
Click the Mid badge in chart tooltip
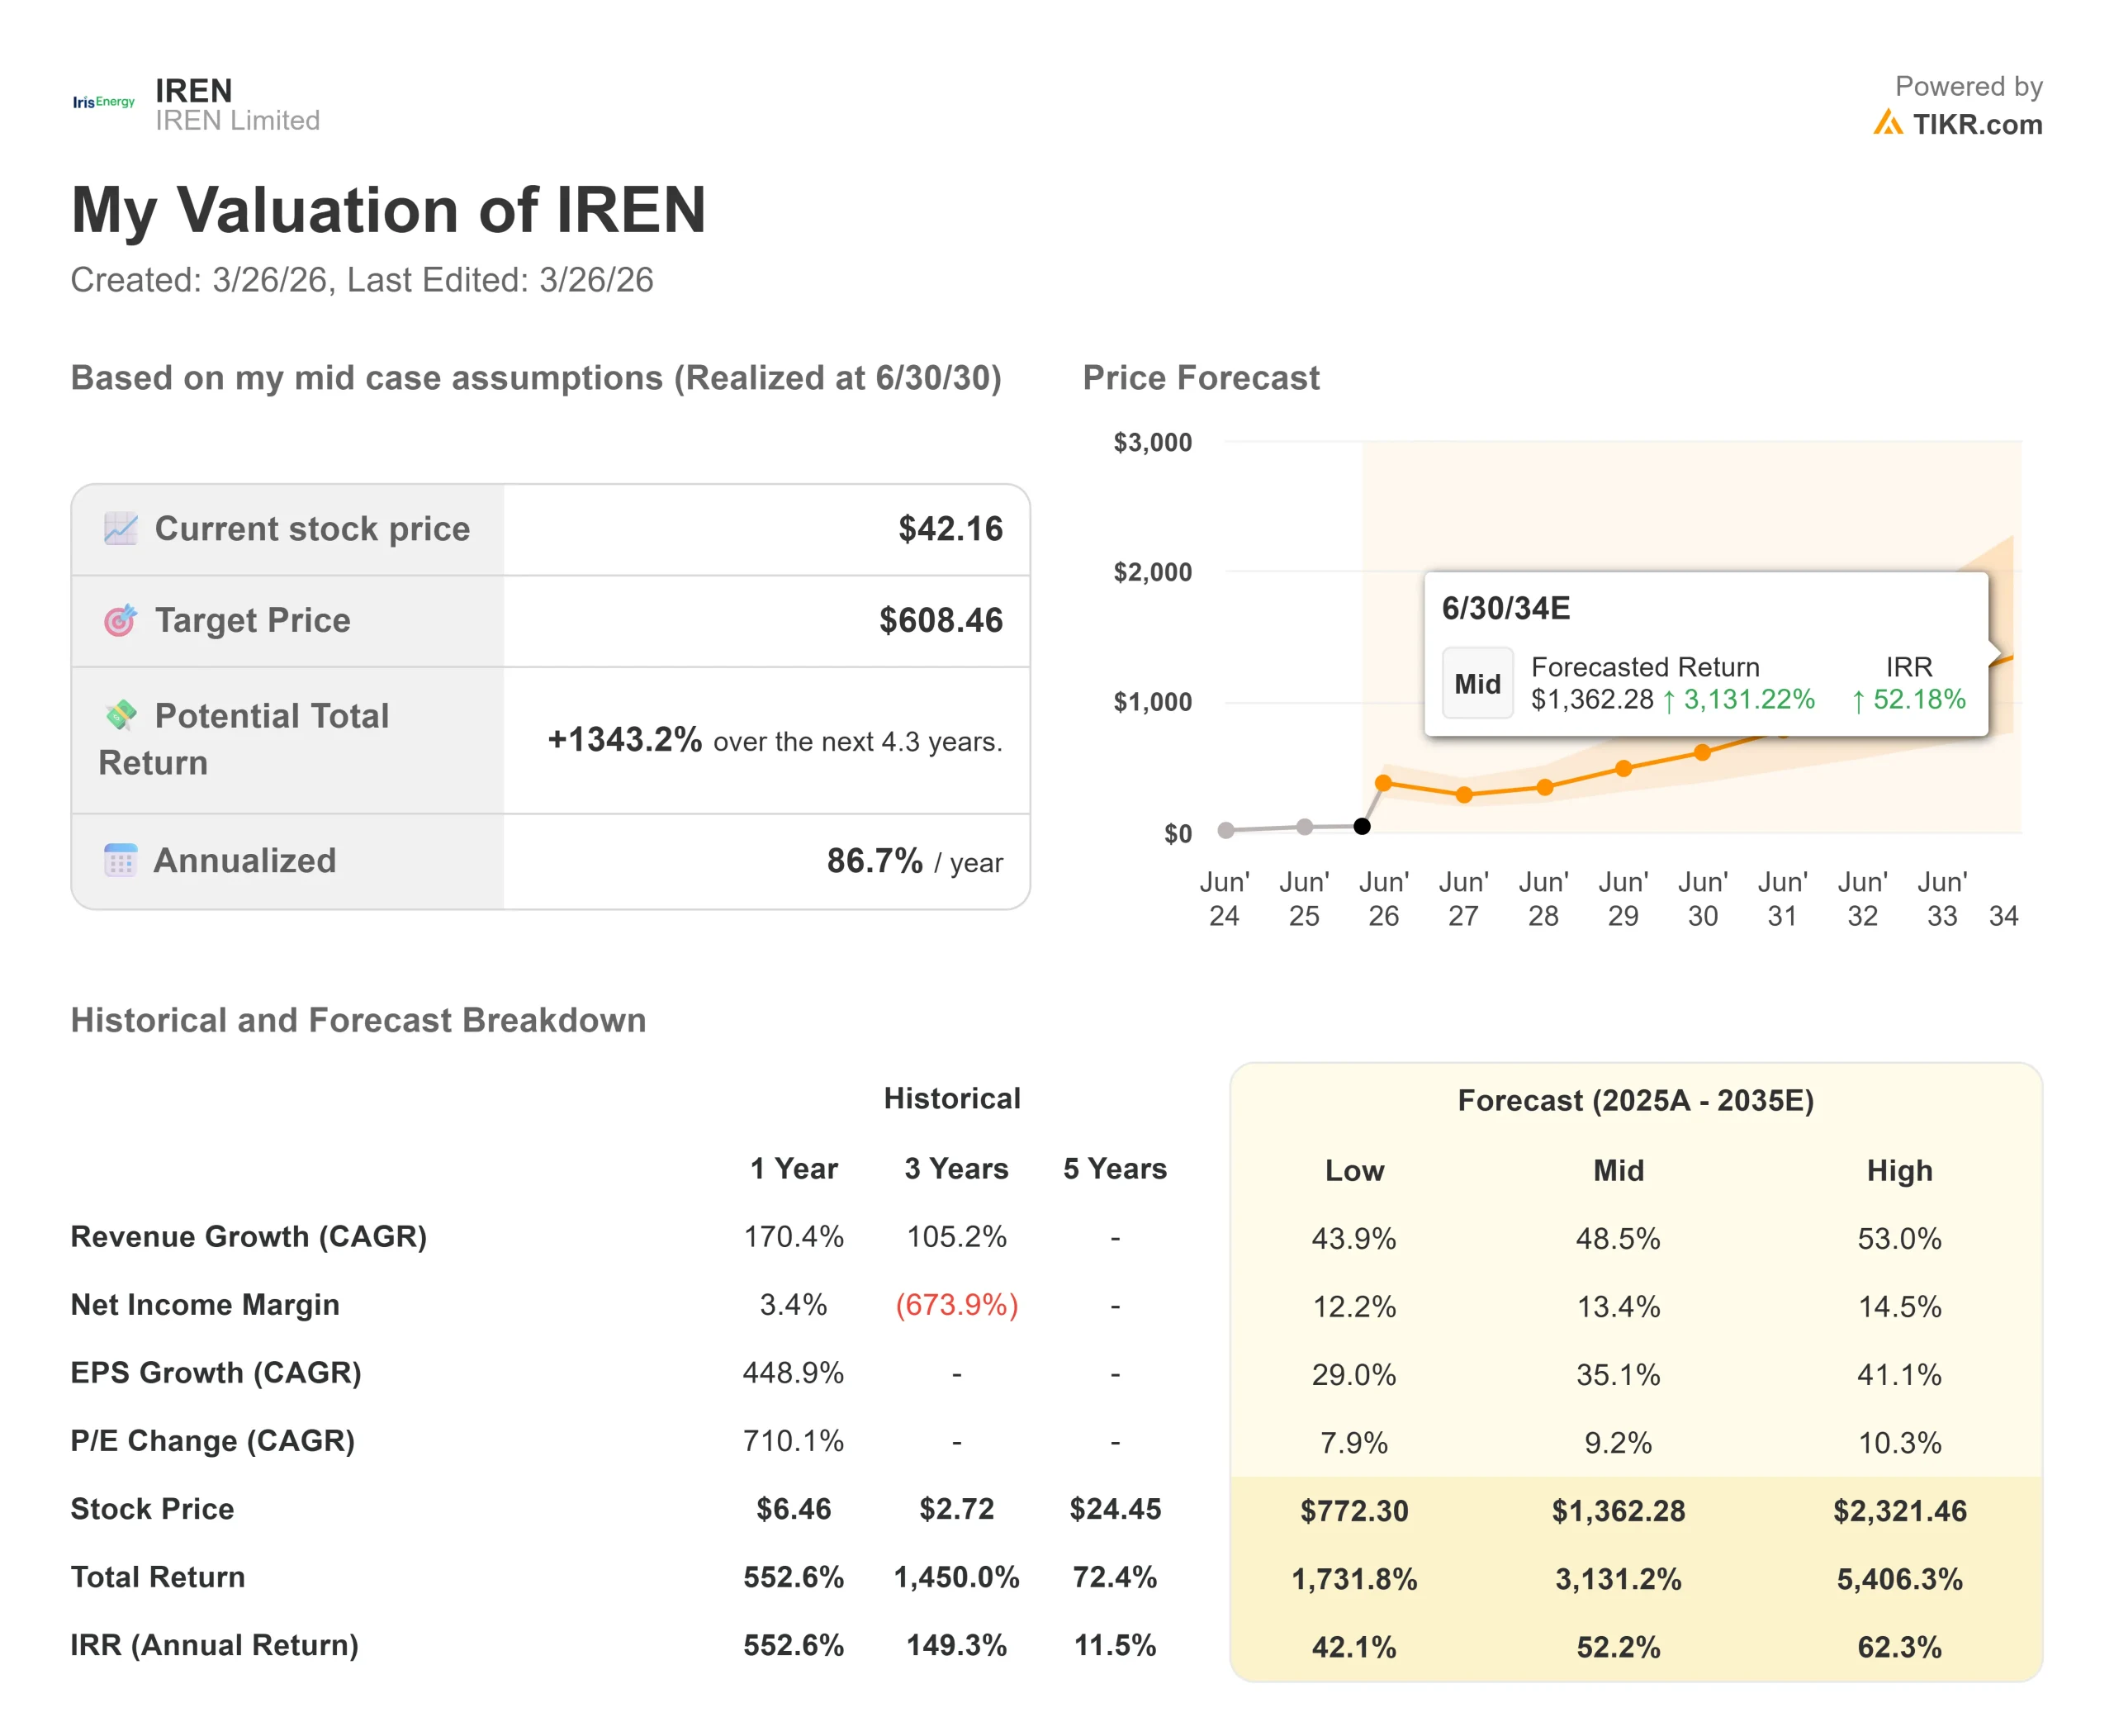tap(1477, 684)
